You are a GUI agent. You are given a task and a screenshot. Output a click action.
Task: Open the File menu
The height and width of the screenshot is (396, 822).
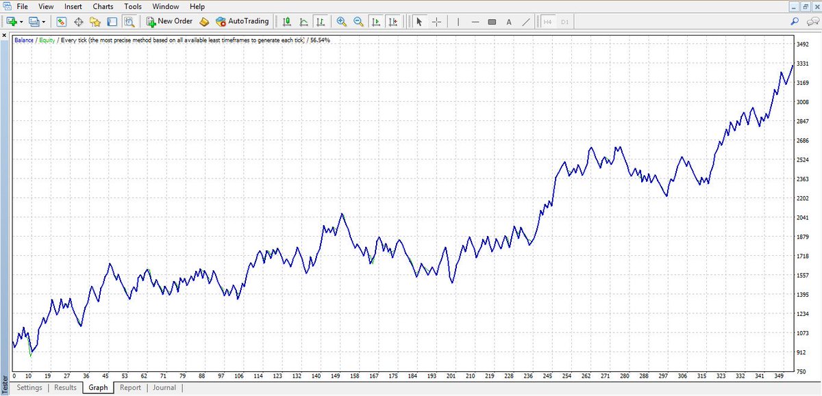point(23,6)
